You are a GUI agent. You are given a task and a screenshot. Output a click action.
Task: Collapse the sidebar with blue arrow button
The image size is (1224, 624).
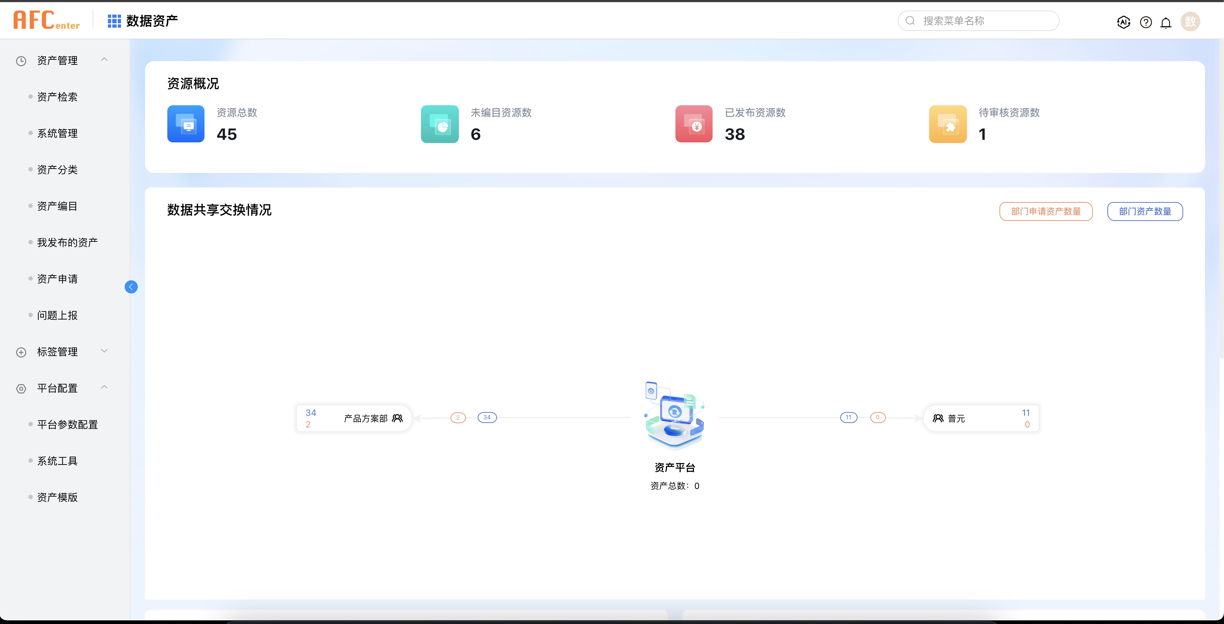(131, 287)
